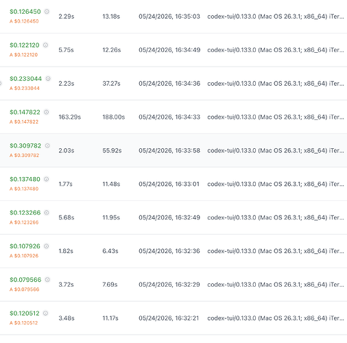Click the highlighted row at 16:33:58
This screenshot has width=347, height=343.
pyautogui.click(x=173, y=150)
